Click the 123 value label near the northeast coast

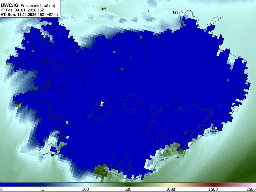click(x=175, y=12)
